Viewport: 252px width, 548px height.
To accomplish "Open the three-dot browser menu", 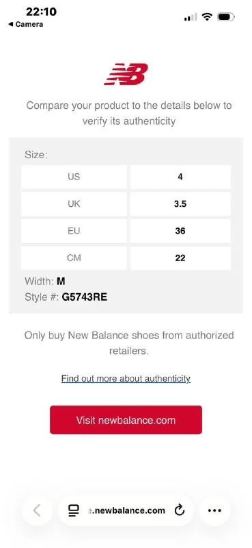I will click(214, 510).
